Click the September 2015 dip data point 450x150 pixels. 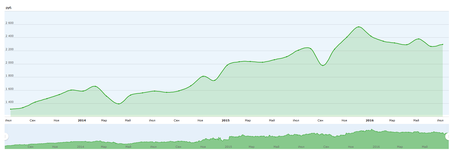tap(323, 65)
